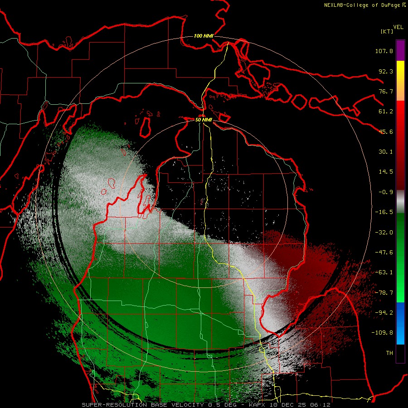This screenshot has height=408, width=408.
Task: Click the 61.2 velocity scale value
Action: pos(386,112)
